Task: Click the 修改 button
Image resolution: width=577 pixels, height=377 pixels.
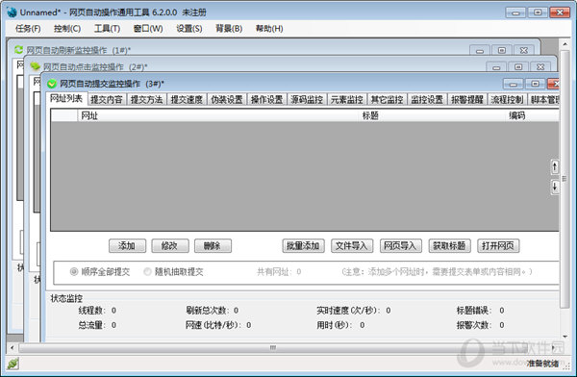Action: 170,245
